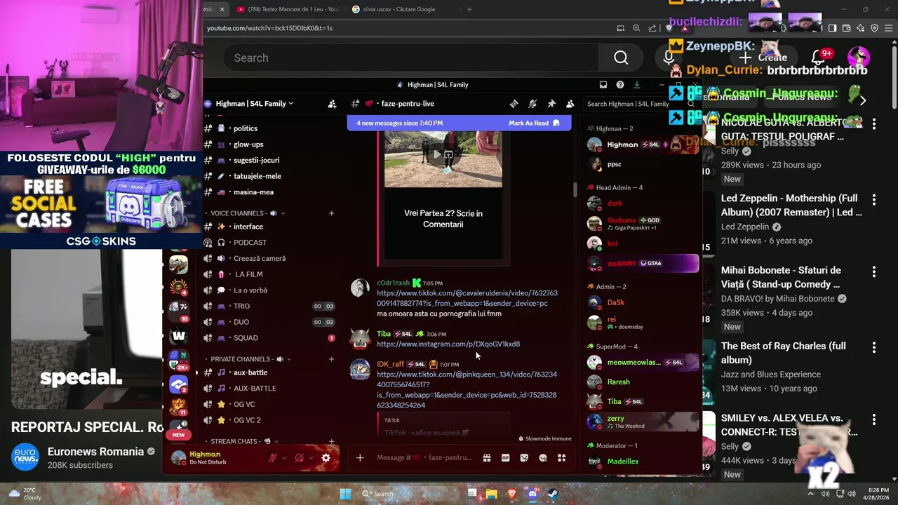Open Discord user settings gear
This screenshot has width=898, height=505.
(326, 458)
